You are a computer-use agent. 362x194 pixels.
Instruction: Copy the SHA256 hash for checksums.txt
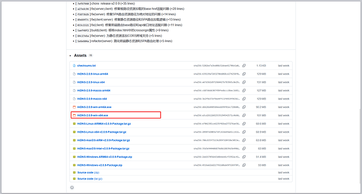(244, 66)
